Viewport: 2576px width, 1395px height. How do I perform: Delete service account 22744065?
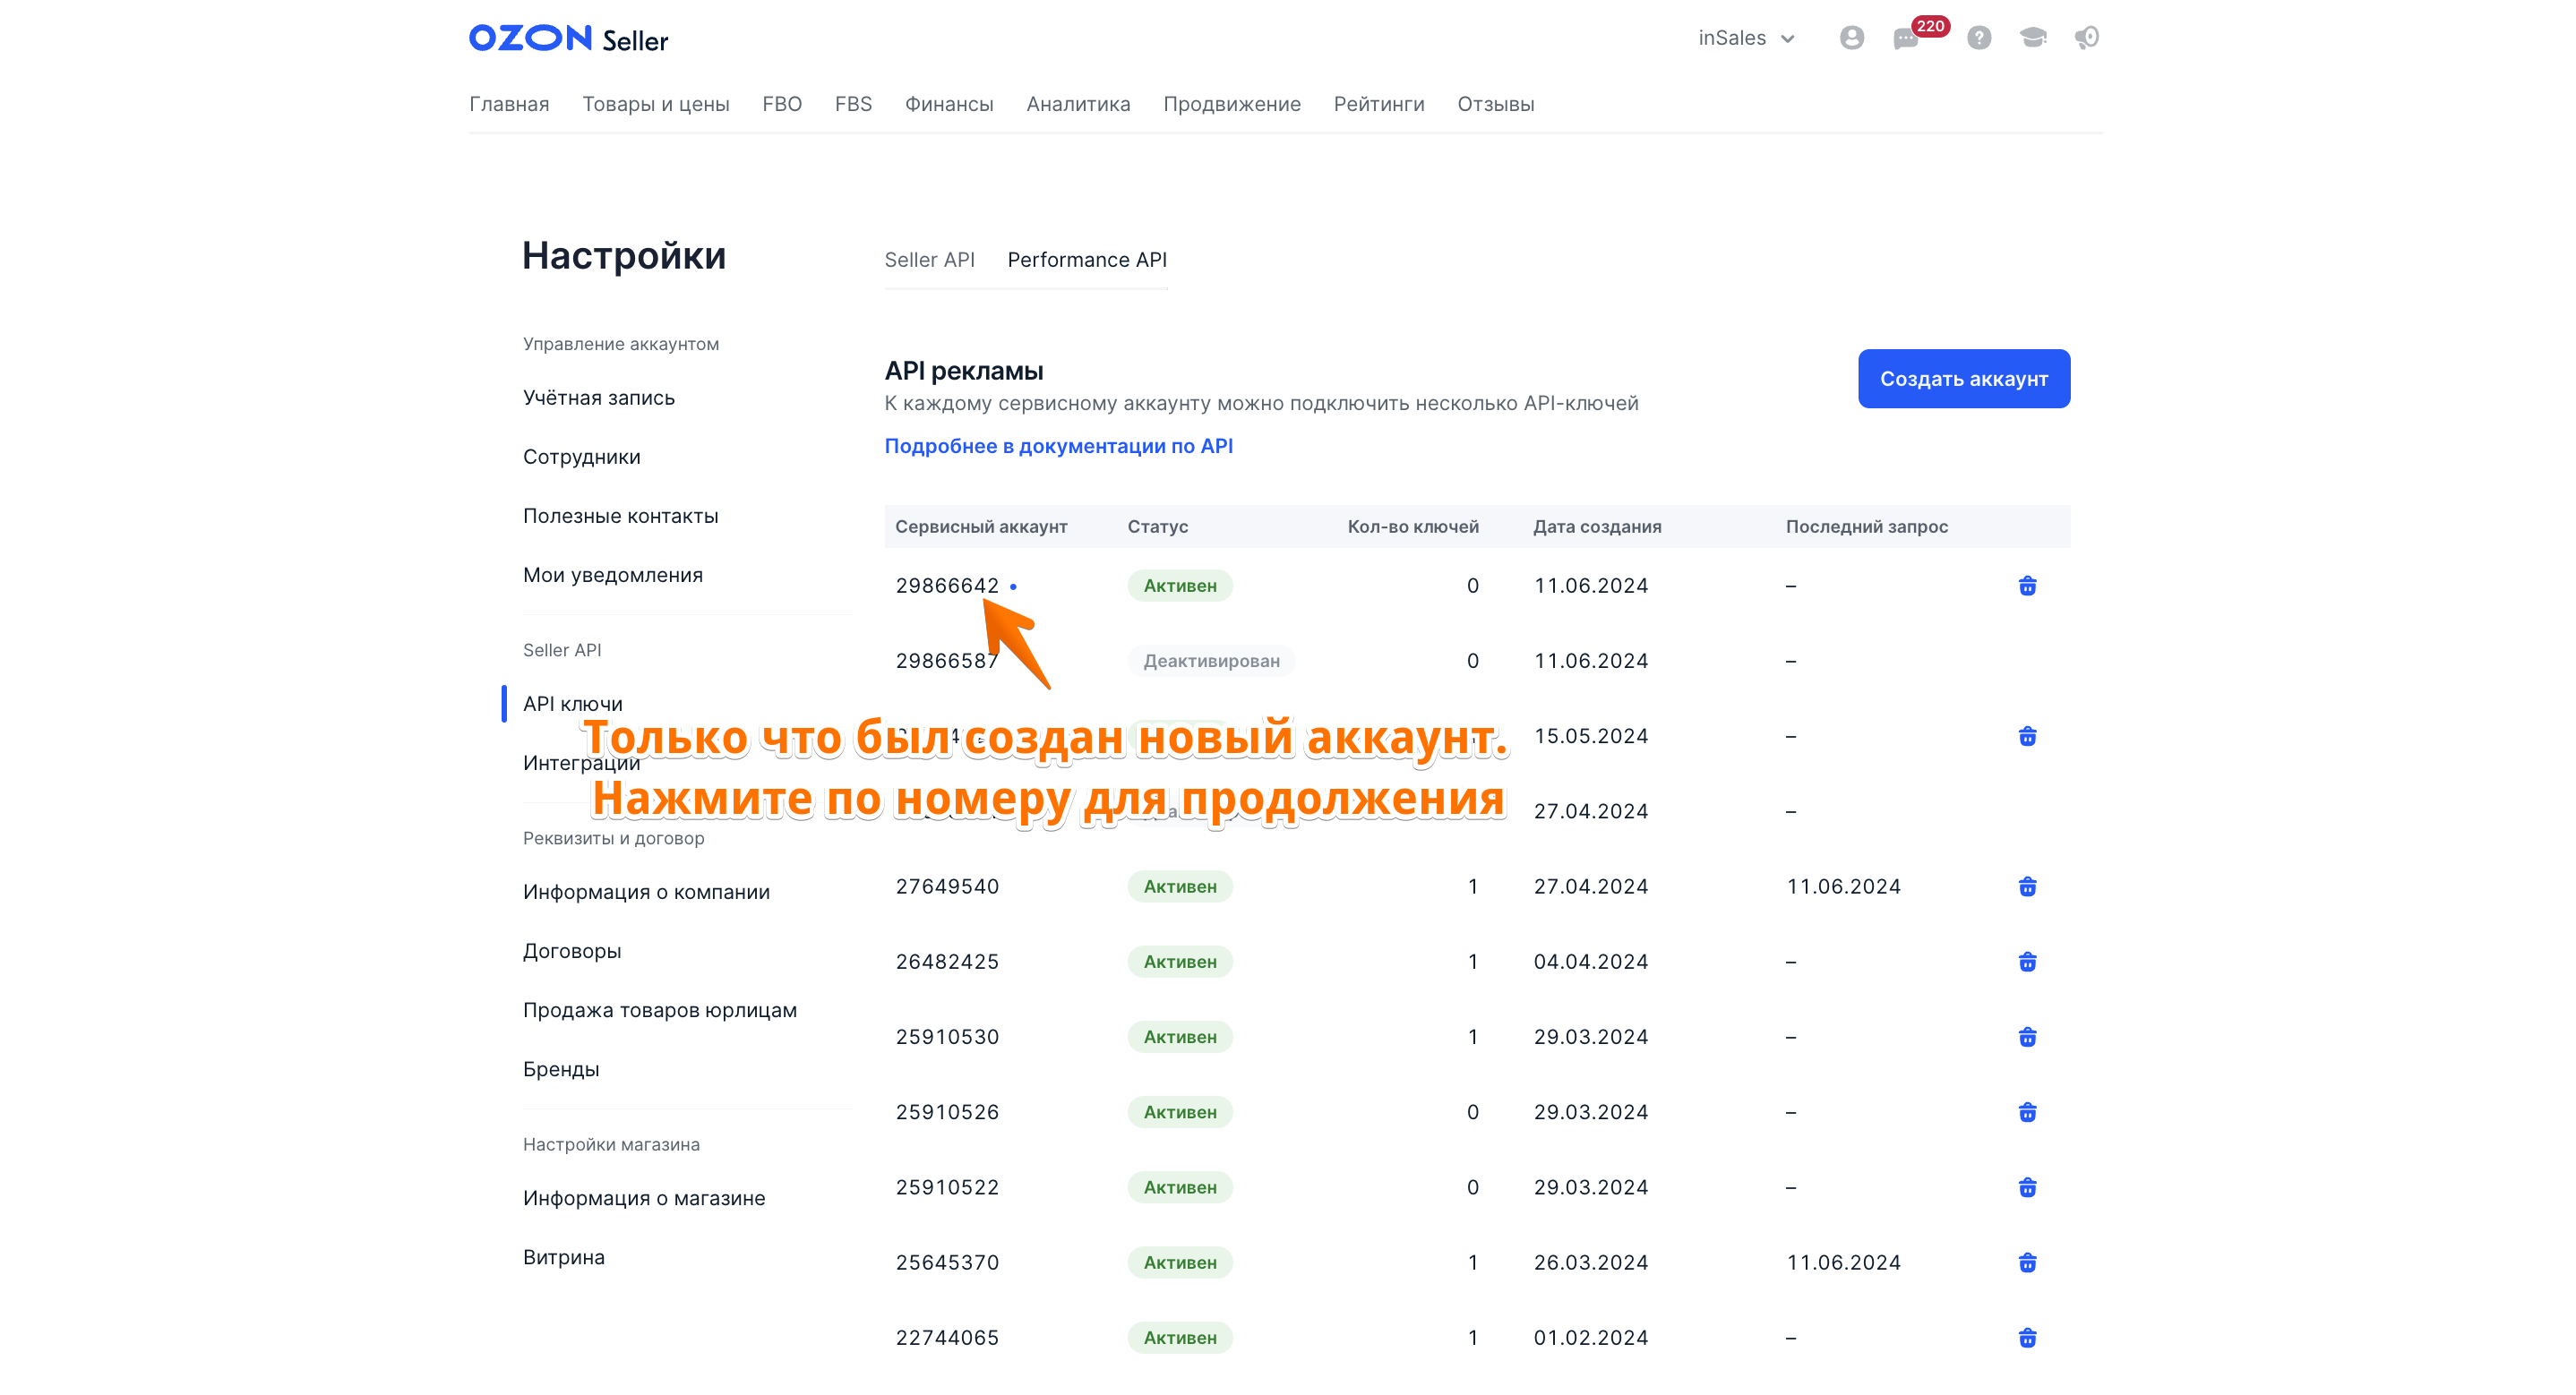click(2027, 1338)
